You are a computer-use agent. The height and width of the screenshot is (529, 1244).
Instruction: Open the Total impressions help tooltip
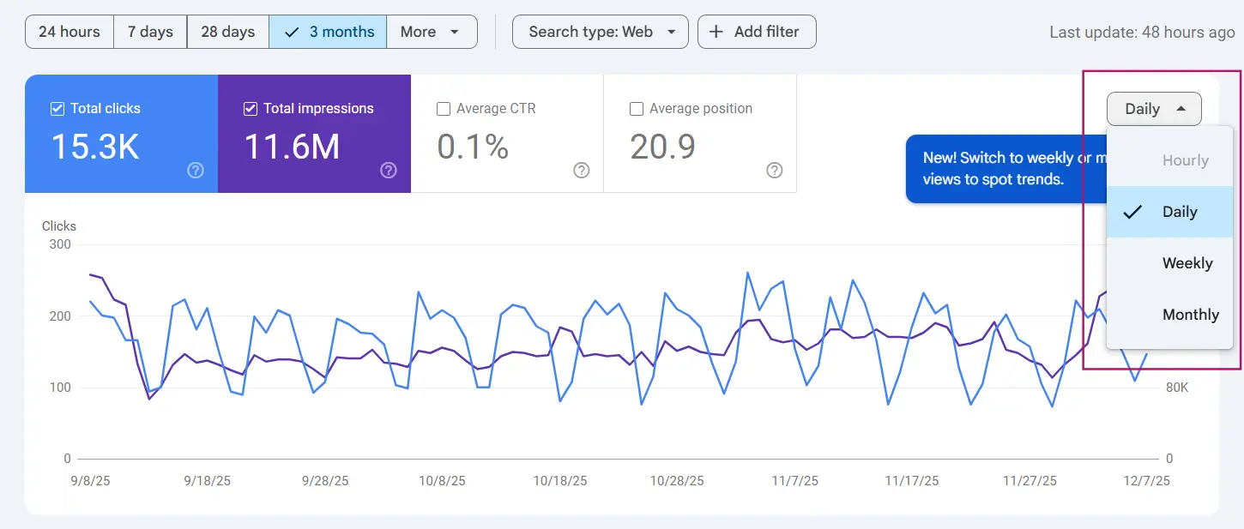pos(389,171)
